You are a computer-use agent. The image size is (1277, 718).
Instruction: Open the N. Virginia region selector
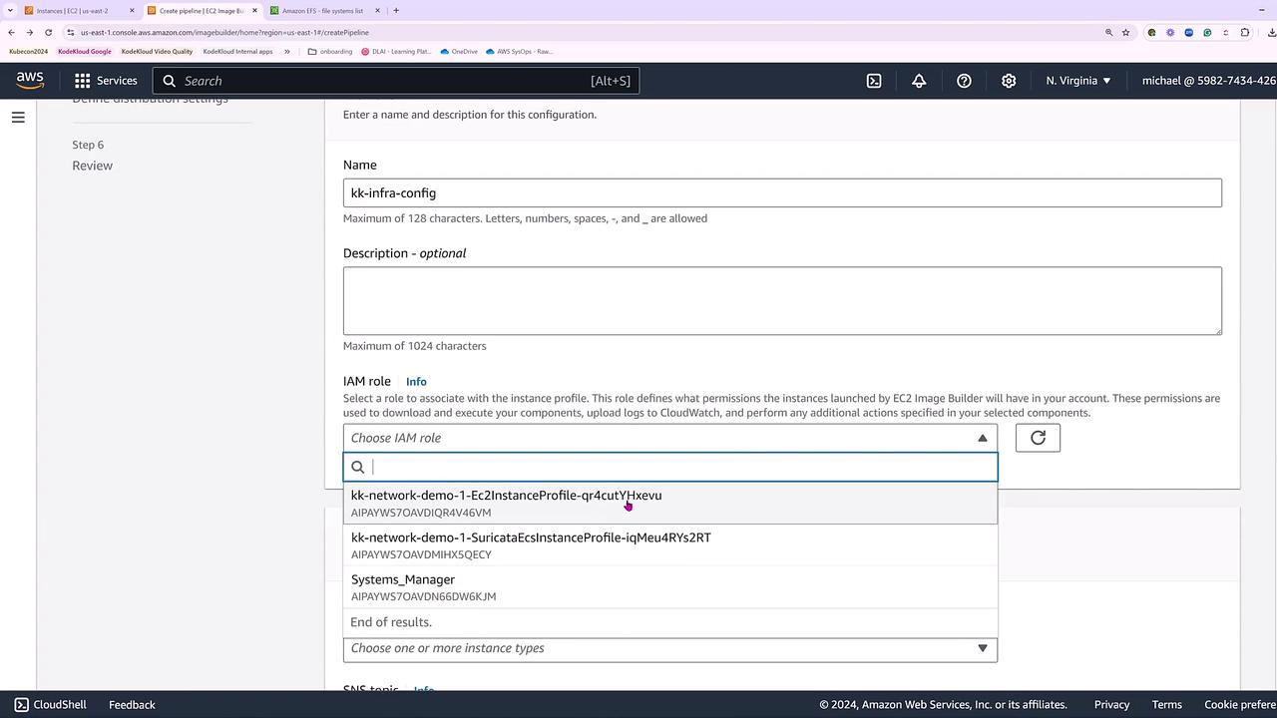click(1078, 81)
